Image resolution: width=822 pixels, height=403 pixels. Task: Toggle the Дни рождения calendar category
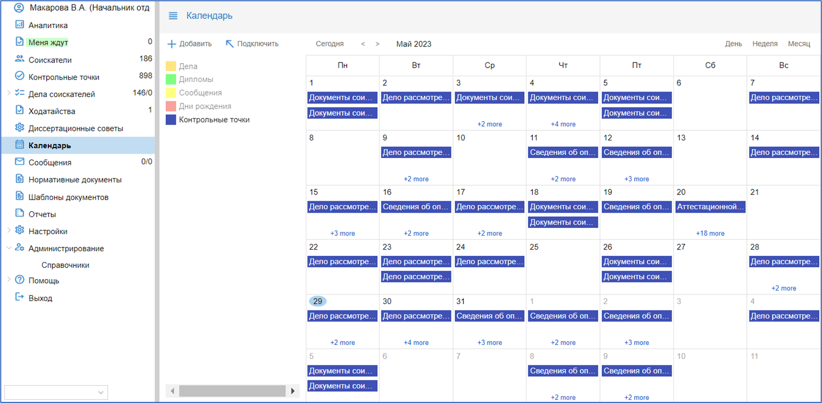tap(205, 106)
